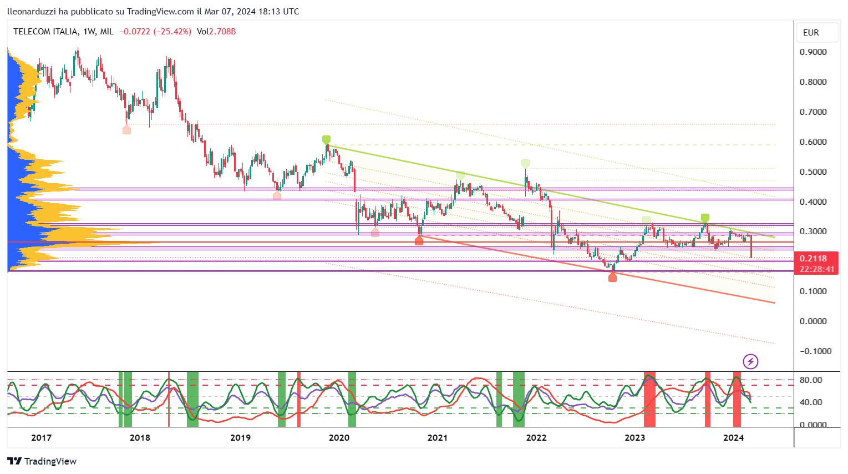Image resolution: width=848 pixels, height=474 pixels.
Task: Click the 0.5000 price axis label
Action: point(813,172)
